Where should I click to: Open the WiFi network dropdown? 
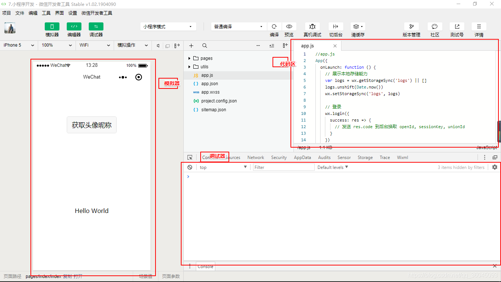pyautogui.click(x=95, y=45)
